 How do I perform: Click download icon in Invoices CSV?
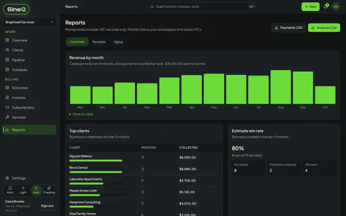point(313,27)
